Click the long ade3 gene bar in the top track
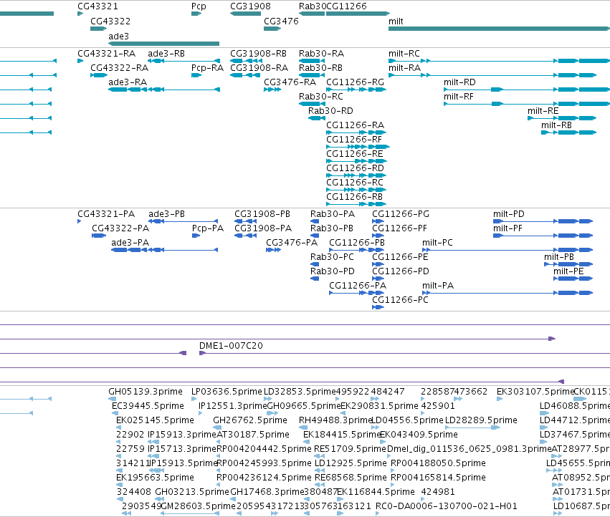 coord(163,44)
